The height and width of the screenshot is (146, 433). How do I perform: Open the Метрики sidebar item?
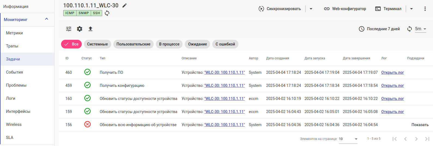tap(14, 33)
